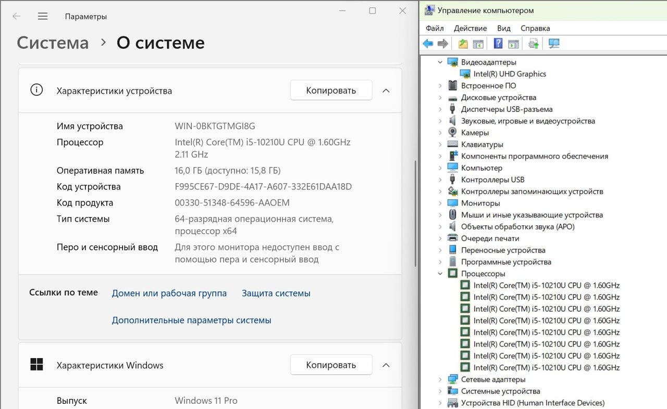Screen dimensions: 667x409
Task: Click the hamburger navigation menu in Settings
Action: (43, 16)
